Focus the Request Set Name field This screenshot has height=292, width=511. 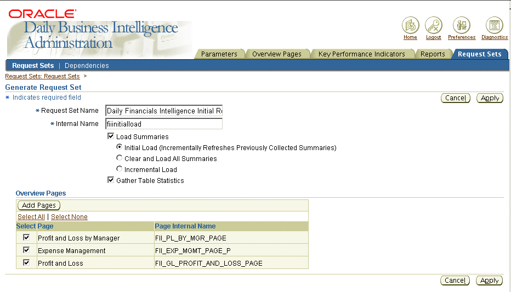tap(164, 111)
